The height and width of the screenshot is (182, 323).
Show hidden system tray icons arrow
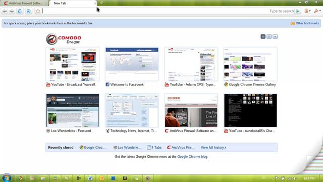(271, 178)
